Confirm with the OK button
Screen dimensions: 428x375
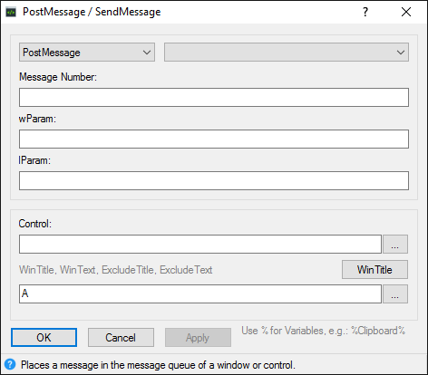coord(44,337)
